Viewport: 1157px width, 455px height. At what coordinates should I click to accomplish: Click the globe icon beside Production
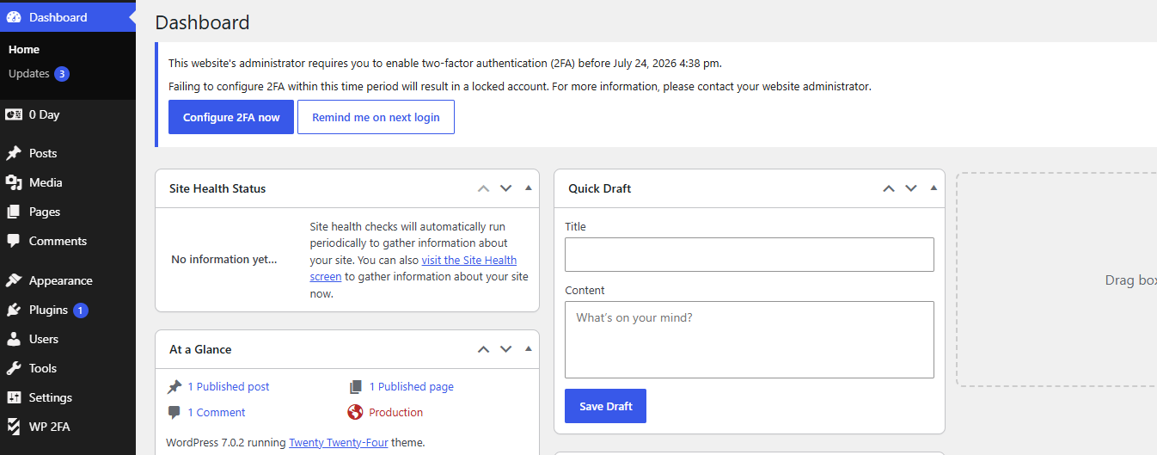(x=356, y=413)
